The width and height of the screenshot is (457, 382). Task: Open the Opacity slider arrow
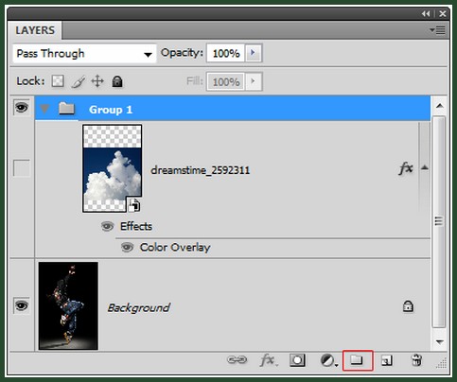pyautogui.click(x=254, y=53)
